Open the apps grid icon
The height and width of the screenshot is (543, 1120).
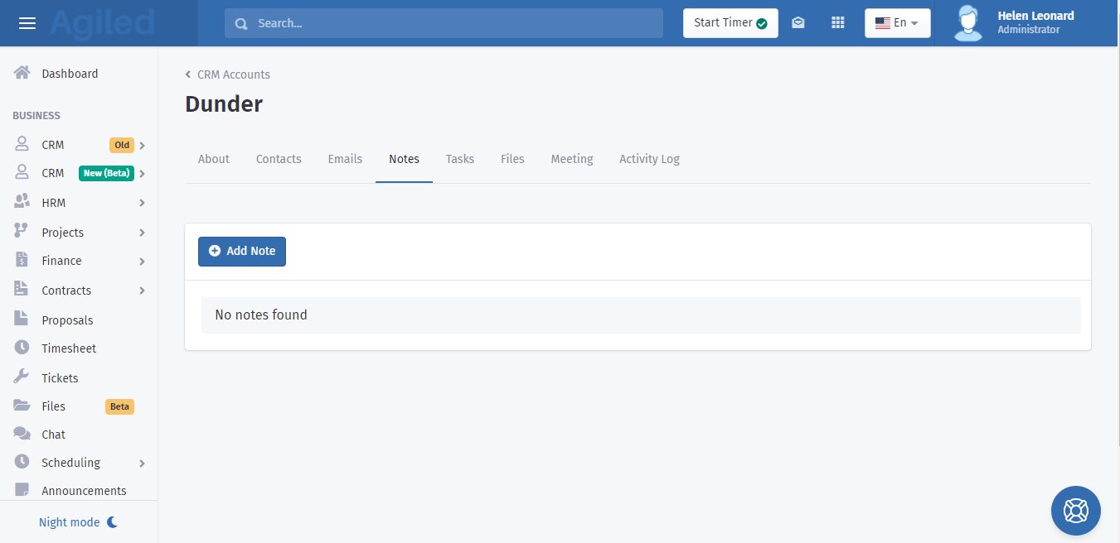(837, 23)
